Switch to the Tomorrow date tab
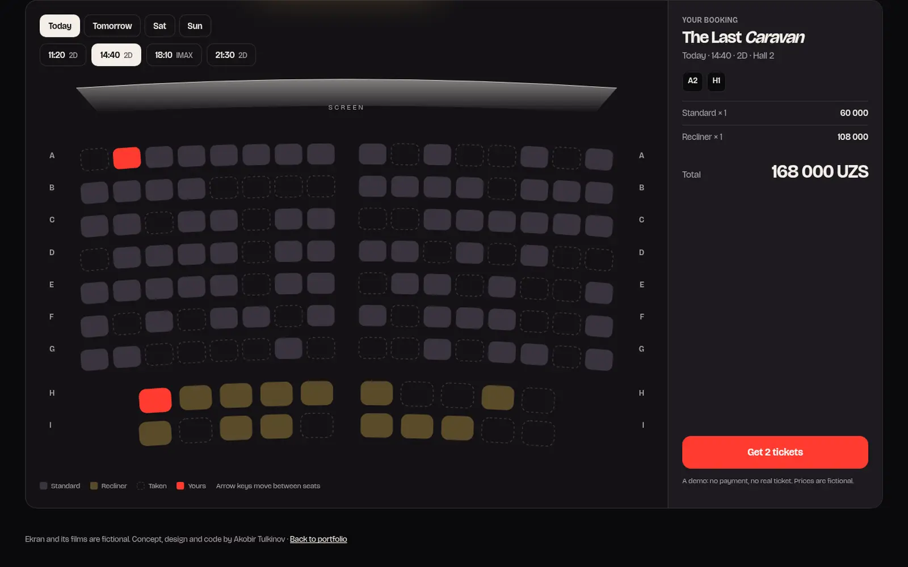Screen dimensions: 908x567 112,26
